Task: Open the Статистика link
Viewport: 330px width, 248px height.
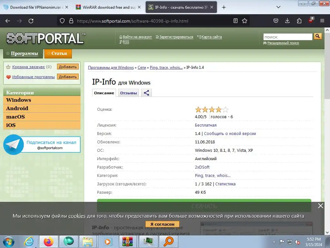Action: point(225,184)
